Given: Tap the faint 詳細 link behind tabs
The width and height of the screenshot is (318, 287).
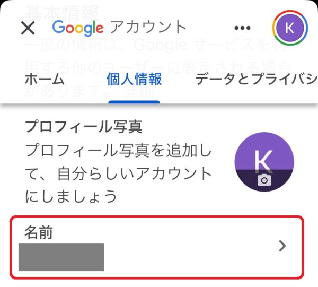Looking at the screenshot, I should [x=139, y=92].
